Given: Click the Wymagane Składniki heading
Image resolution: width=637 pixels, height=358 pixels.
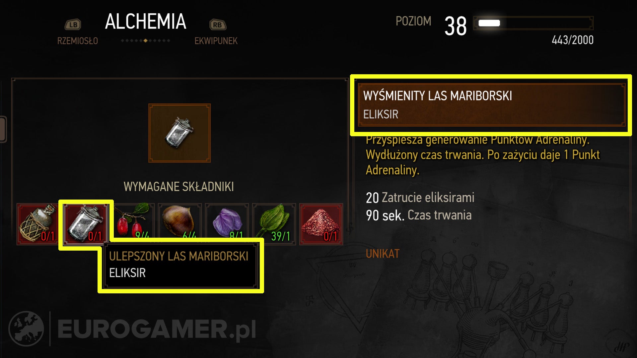Looking at the screenshot, I should (x=179, y=187).
